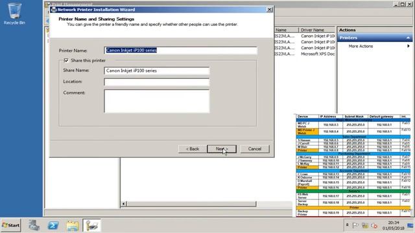
Task: Sort by Driver Name column header
Action: (317, 30)
